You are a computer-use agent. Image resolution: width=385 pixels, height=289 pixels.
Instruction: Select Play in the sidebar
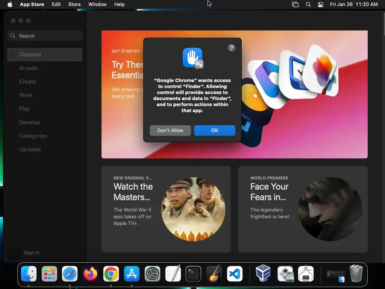pyautogui.click(x=45, y=108)
